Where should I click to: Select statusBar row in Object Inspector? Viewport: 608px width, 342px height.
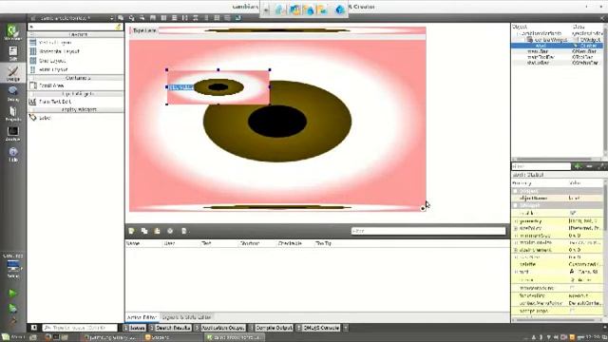pyautogui.click(x=557, y=63)
